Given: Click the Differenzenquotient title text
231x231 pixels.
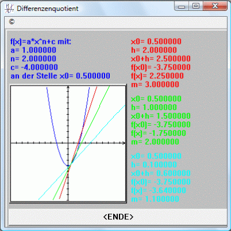Looking at the screenshot, I should click(47, 9).
